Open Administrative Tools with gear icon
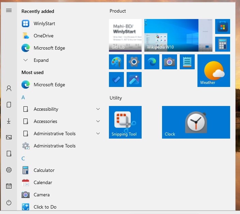 point(61,146)
